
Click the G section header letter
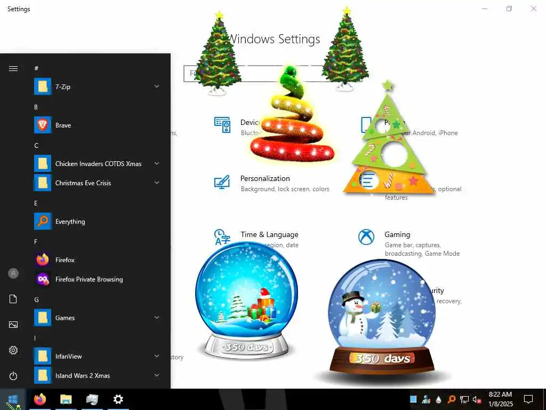tap(36, 299)
